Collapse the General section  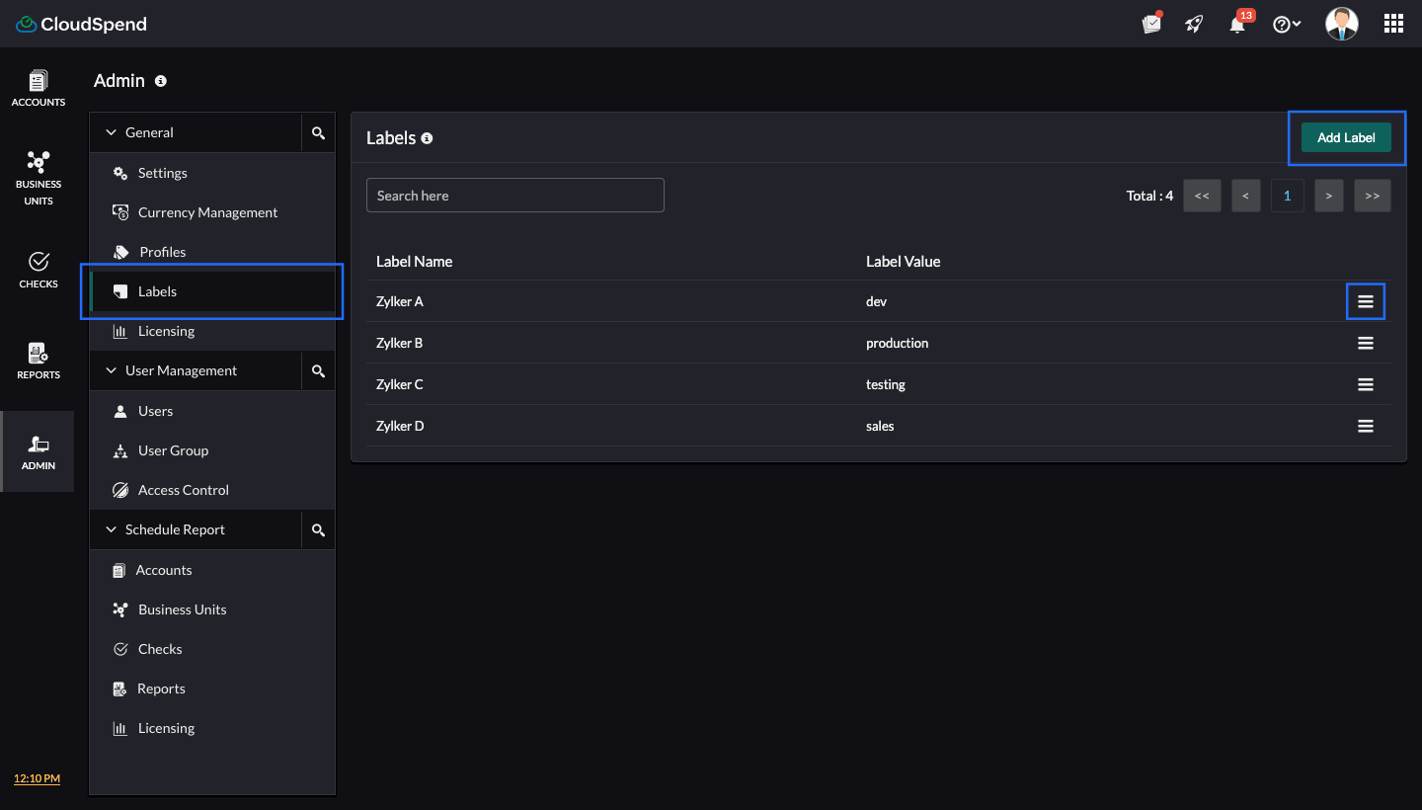coord(112,132)
